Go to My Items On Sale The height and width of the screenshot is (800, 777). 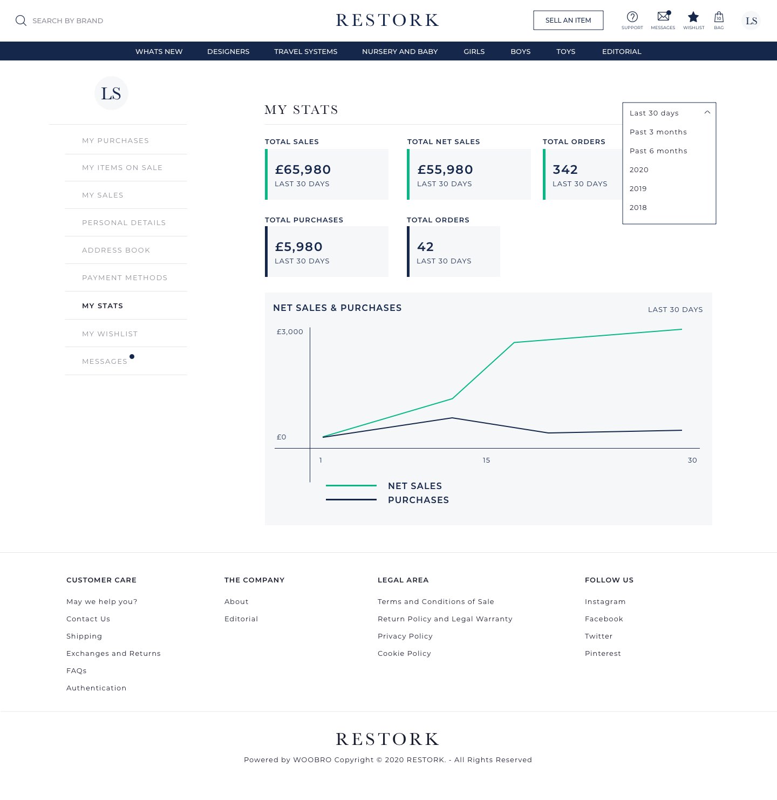coord(122,167)
